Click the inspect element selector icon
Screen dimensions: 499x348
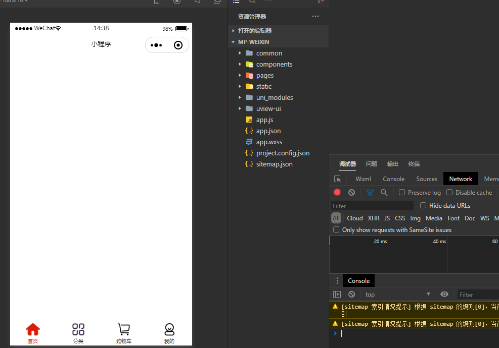338,179
